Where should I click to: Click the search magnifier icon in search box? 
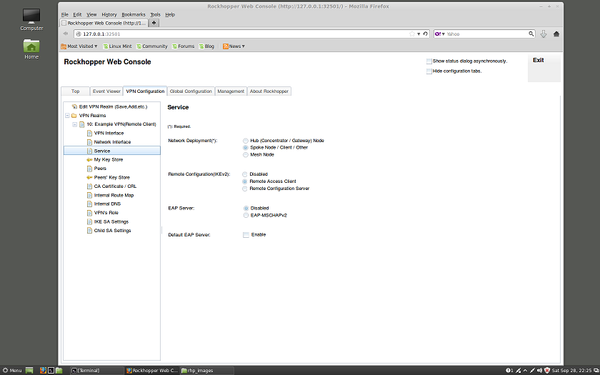(x=531, y=34)
